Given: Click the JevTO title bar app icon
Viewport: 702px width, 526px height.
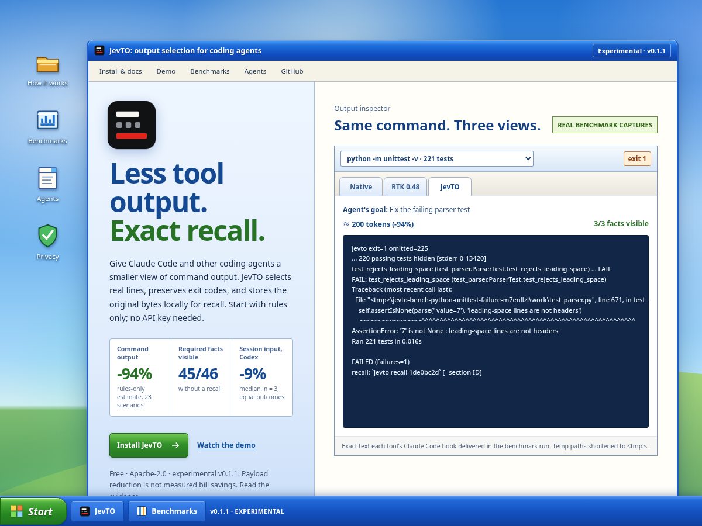Looking at the screenshot, I should click(99, 51).
